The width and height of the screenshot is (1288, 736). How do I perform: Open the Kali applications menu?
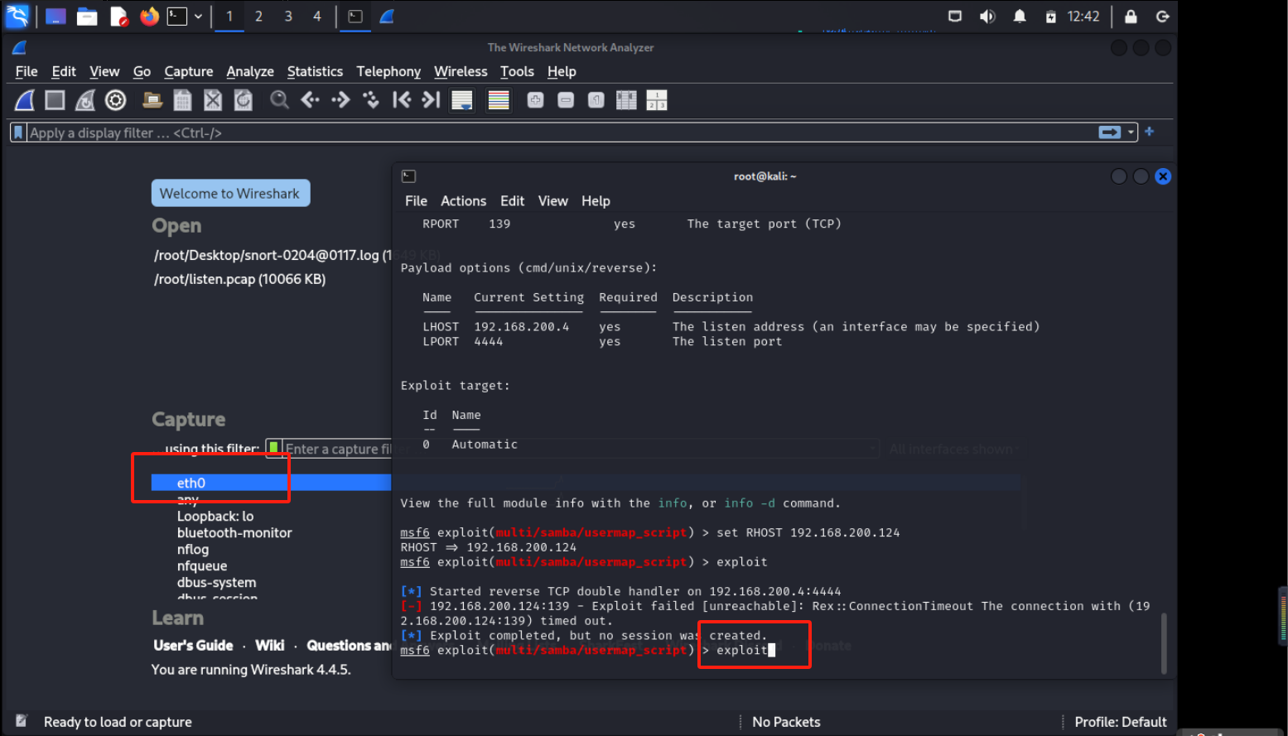pos(17,16)
